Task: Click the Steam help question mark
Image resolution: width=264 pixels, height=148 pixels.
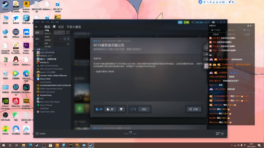Action: click(192, 22)
